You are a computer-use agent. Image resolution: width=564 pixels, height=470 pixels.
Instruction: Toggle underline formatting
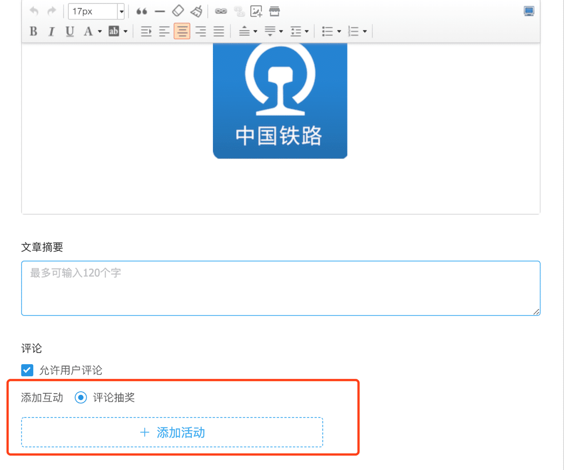click(70, 31)
